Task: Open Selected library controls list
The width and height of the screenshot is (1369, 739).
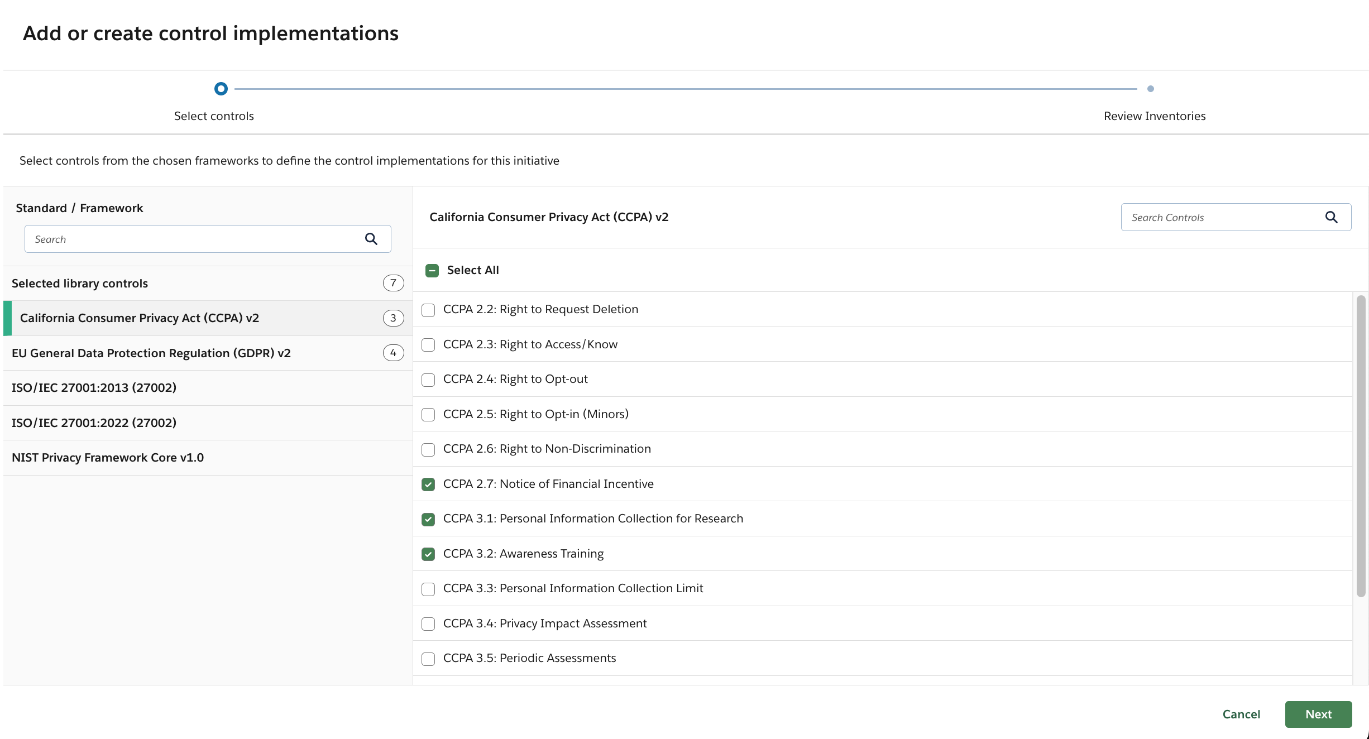Action: [208, 284]
